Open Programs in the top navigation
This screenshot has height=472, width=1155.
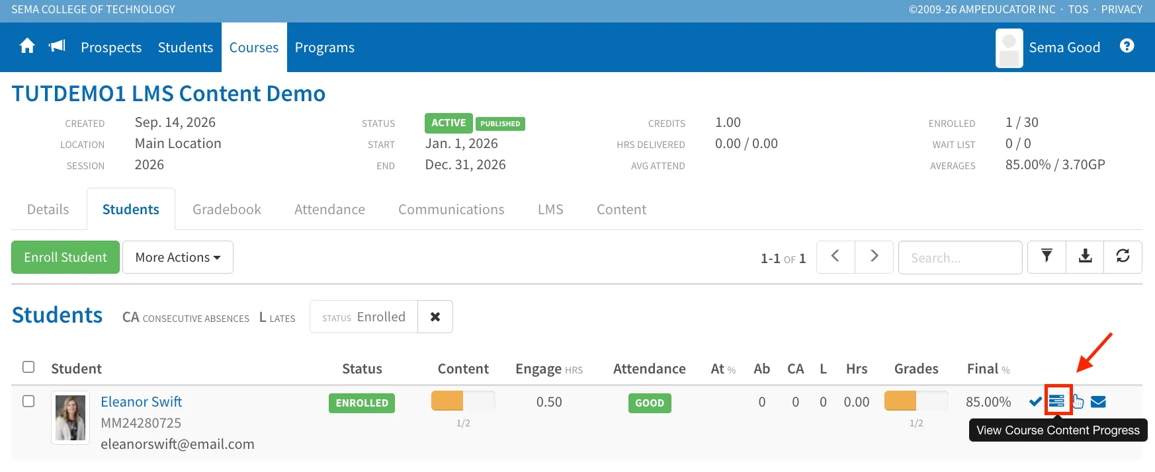pos(325,48)
